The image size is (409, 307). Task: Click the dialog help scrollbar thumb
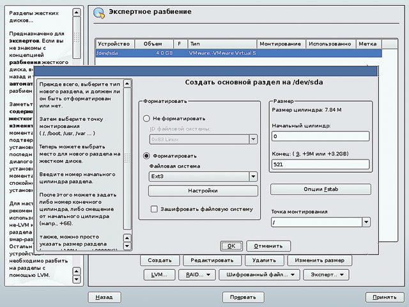click(127, 159)
